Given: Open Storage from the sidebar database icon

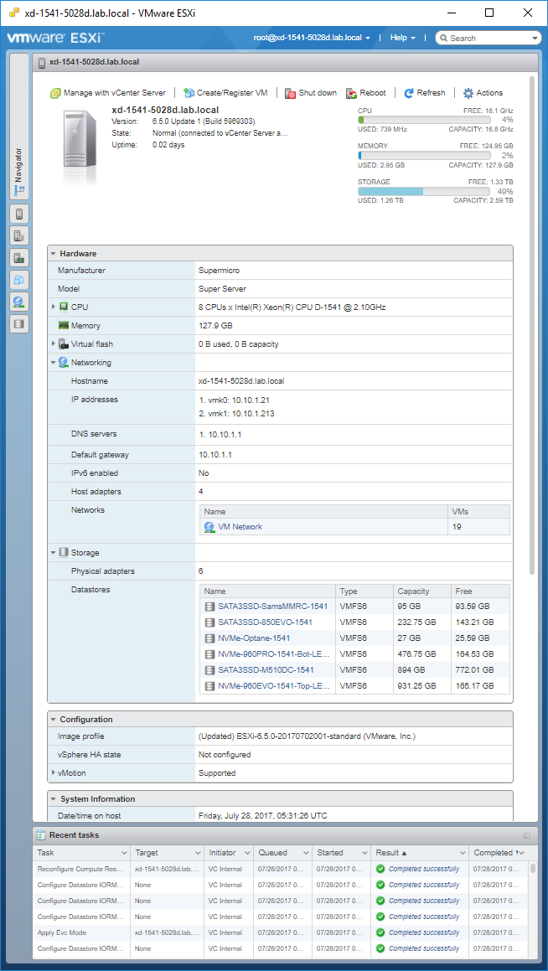Looking at the screenshot, I should 19,323.
